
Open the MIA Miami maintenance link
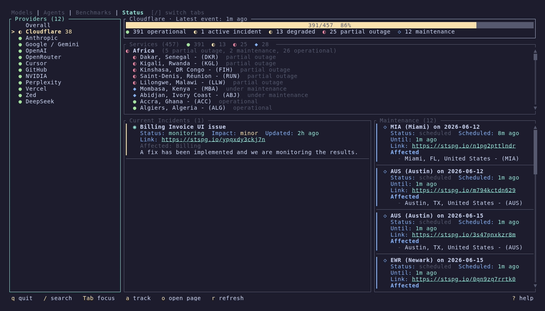[464, 146]
